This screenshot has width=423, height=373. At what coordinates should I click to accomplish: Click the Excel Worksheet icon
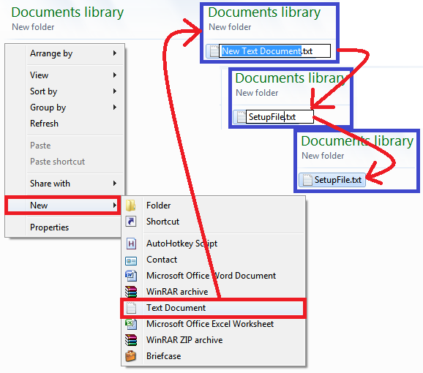131,324
